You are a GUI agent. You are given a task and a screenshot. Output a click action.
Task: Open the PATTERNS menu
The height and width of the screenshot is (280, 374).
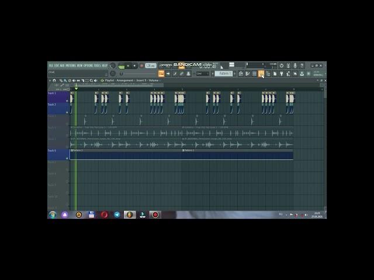[x=71, y=65]
